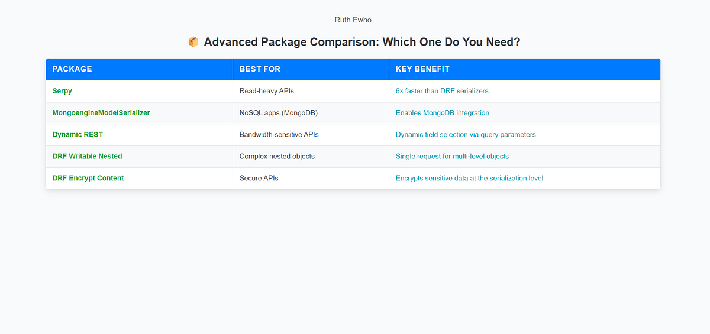Image resolution: width=710 pixels, height=334 pixels.
Task: Click "Dynamic field selection via query parameters"
Action: 466,135
